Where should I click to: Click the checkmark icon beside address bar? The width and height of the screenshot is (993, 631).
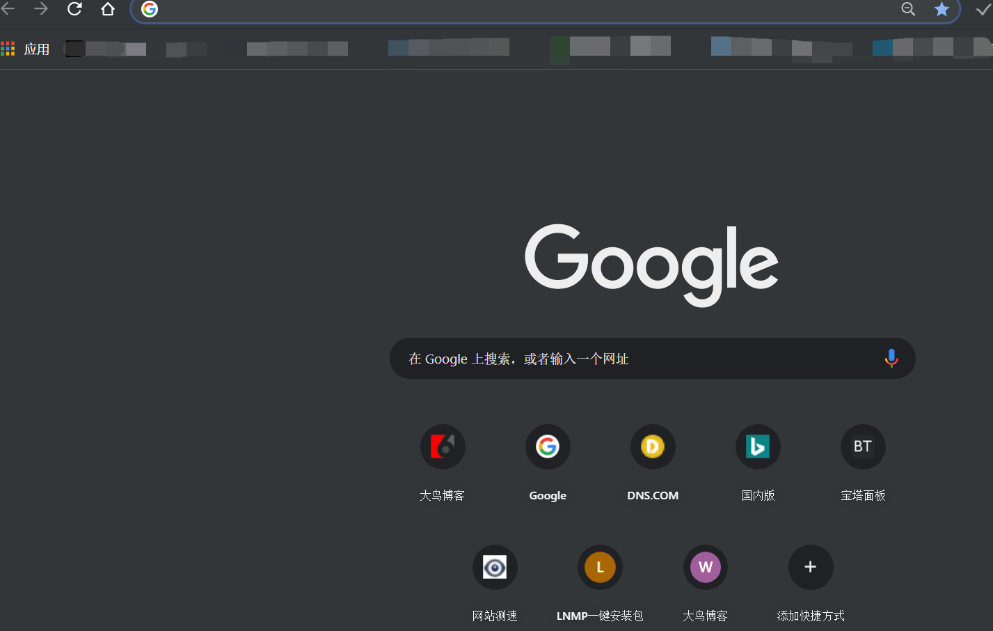click(x=983, y=9)
